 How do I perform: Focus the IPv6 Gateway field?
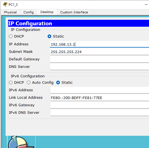(x=100, y=105)
